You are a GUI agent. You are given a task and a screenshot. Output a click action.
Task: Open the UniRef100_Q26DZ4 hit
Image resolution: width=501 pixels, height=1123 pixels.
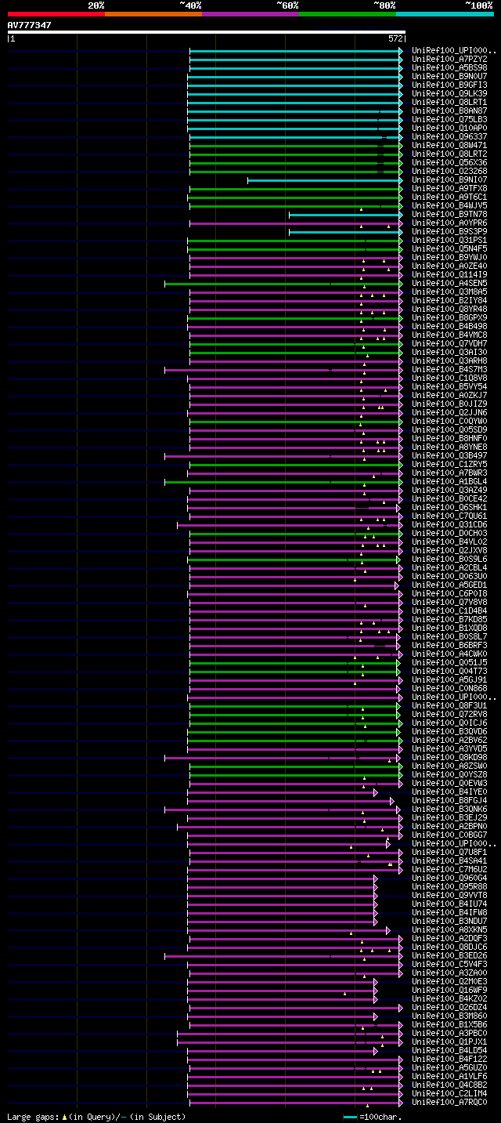449,1008
